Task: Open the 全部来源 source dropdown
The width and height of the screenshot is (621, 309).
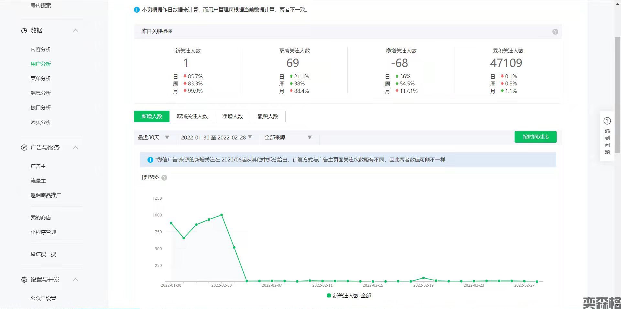Action: 288,138
